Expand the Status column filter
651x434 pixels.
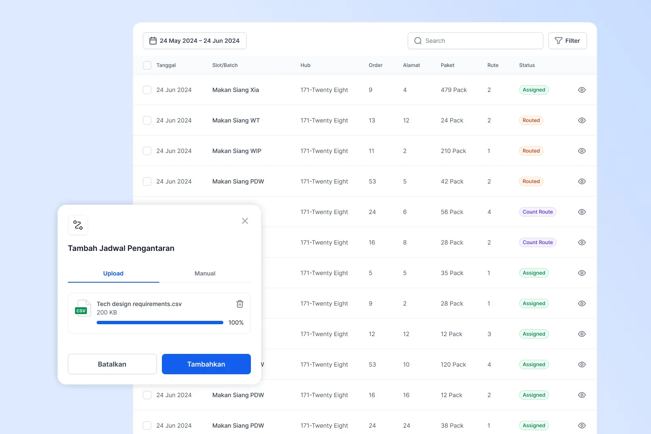pos(527,65)
